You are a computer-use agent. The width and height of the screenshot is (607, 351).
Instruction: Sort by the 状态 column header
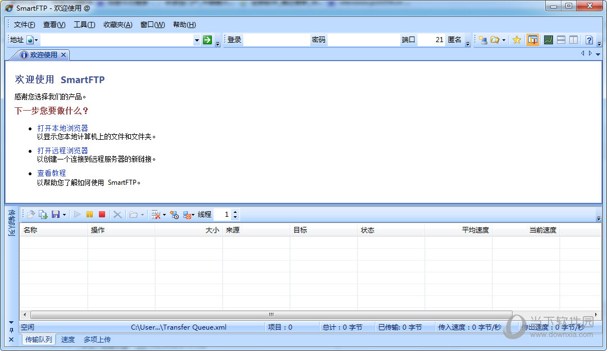(x=391, y=230)
